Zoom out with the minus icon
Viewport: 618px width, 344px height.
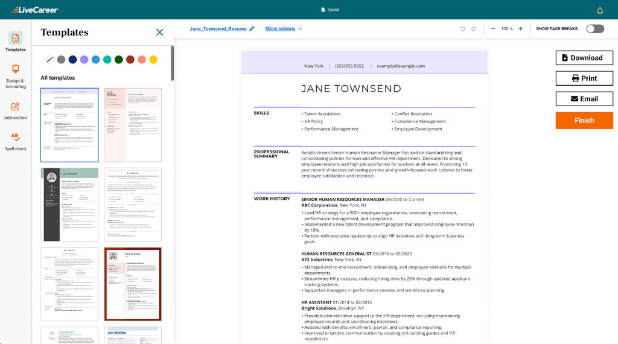(x=493, y=28)
